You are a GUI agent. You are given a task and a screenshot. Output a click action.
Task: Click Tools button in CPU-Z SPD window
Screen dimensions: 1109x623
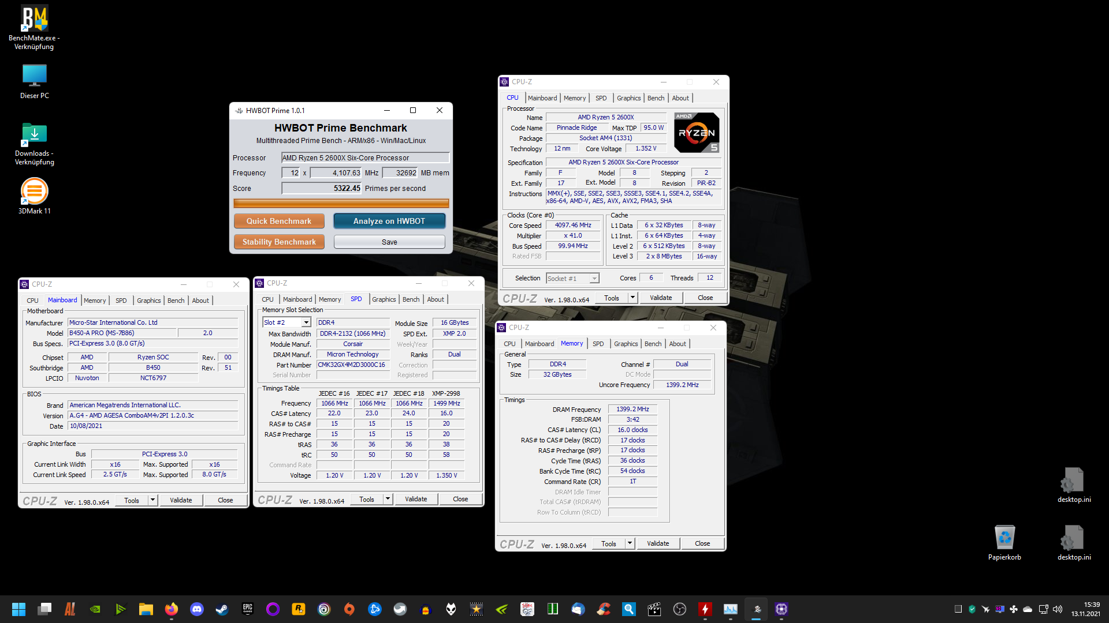(367, 499)
